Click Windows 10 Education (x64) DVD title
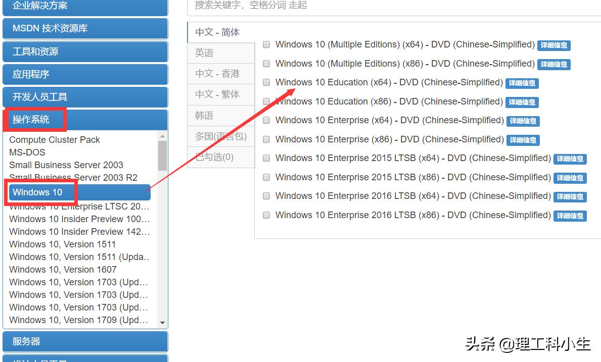The width and height of the screenshot is (601, 362). point(389,82)
